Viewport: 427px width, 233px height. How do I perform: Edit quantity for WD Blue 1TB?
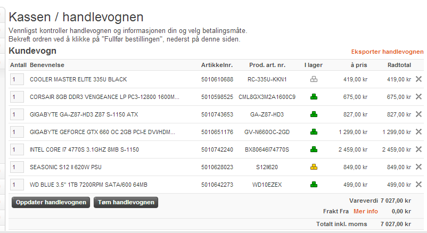pos(17,185)
